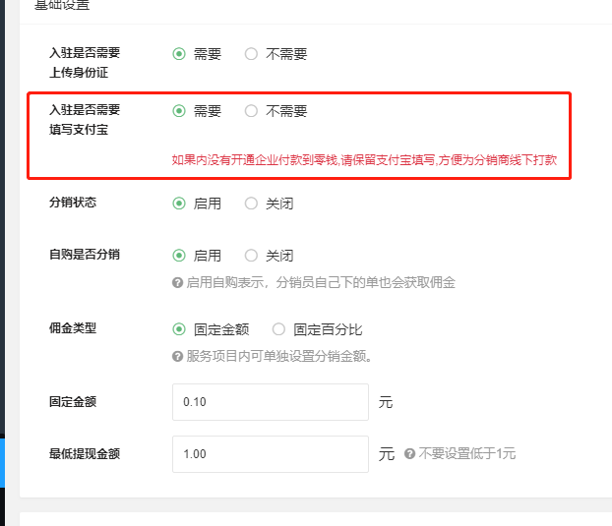
Task: Set 分销状态 to 关闭
Action: pos(251,204)
